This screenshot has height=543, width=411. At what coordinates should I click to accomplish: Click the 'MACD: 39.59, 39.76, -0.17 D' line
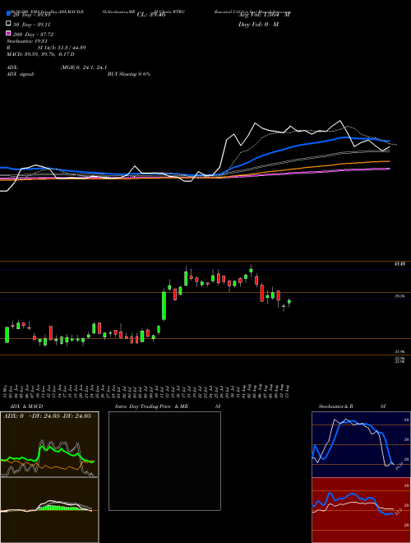coord(40,54)
